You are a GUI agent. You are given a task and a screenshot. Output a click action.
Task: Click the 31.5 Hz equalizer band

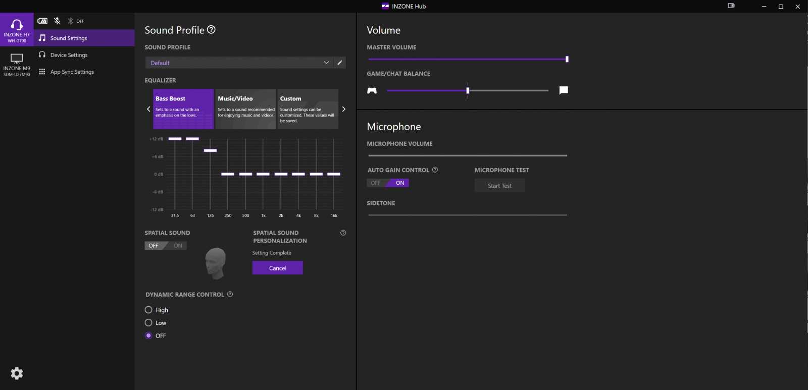[175, 139]
